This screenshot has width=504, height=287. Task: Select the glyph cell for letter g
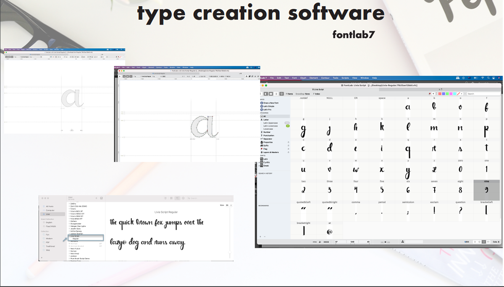click(303, 128)
